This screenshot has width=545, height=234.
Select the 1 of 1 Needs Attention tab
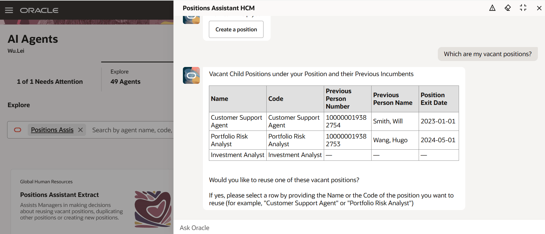[x=50, y=82]
